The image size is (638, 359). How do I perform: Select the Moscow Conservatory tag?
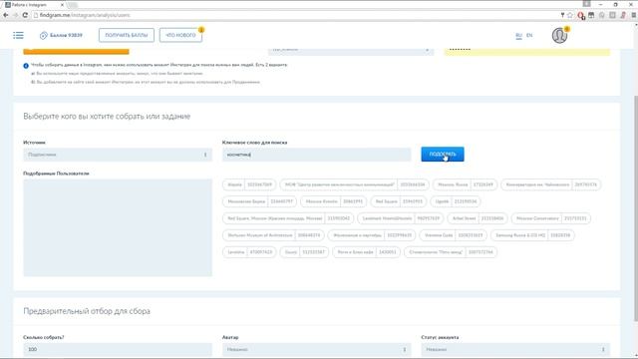551,218
